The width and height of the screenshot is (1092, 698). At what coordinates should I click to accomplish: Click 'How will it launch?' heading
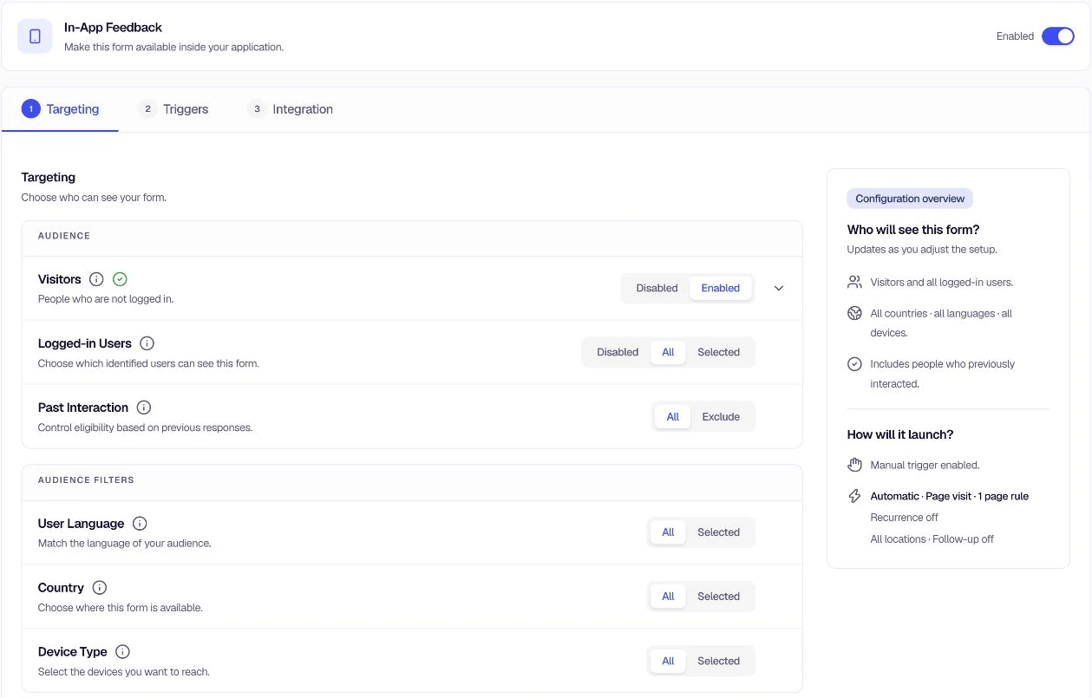click(900, 434)
